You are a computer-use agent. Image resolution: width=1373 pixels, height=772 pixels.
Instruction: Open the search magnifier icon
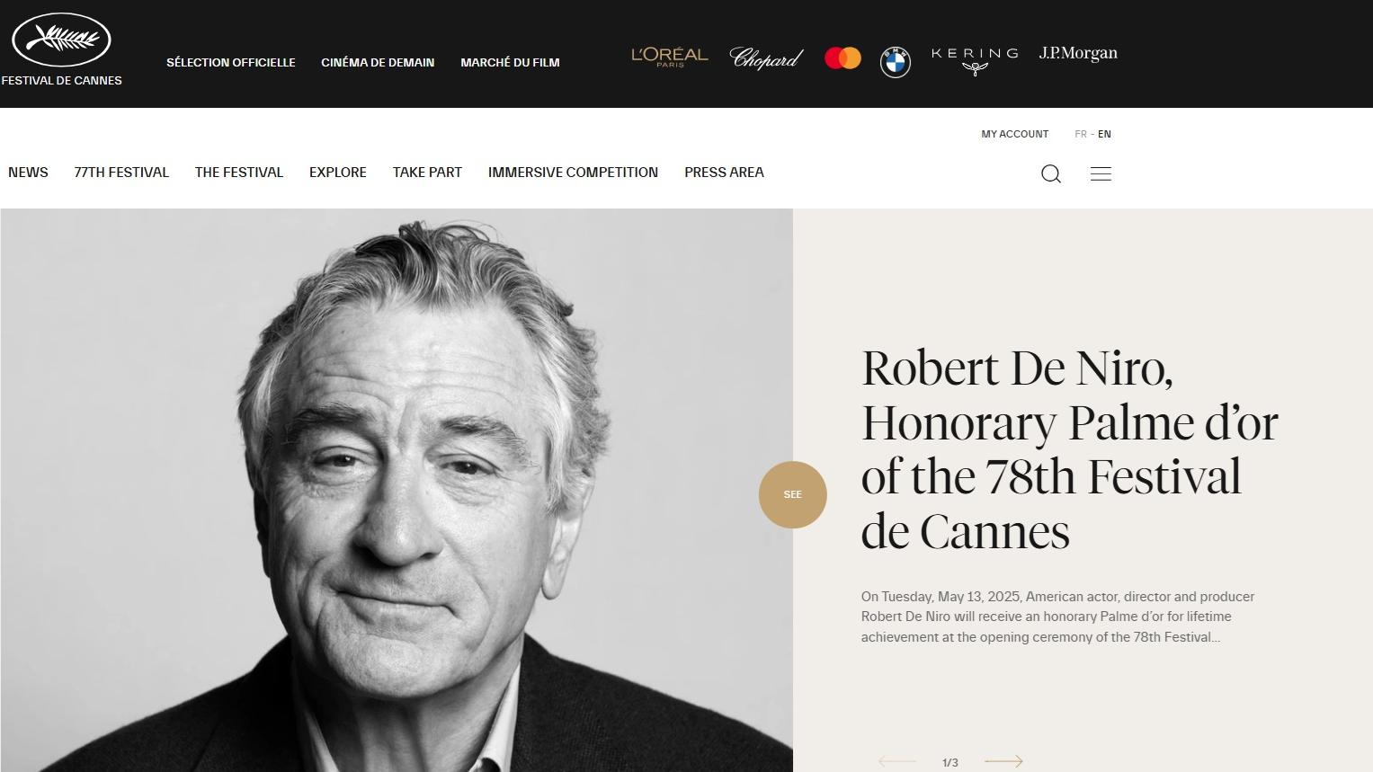click(x=1051, y=173)
